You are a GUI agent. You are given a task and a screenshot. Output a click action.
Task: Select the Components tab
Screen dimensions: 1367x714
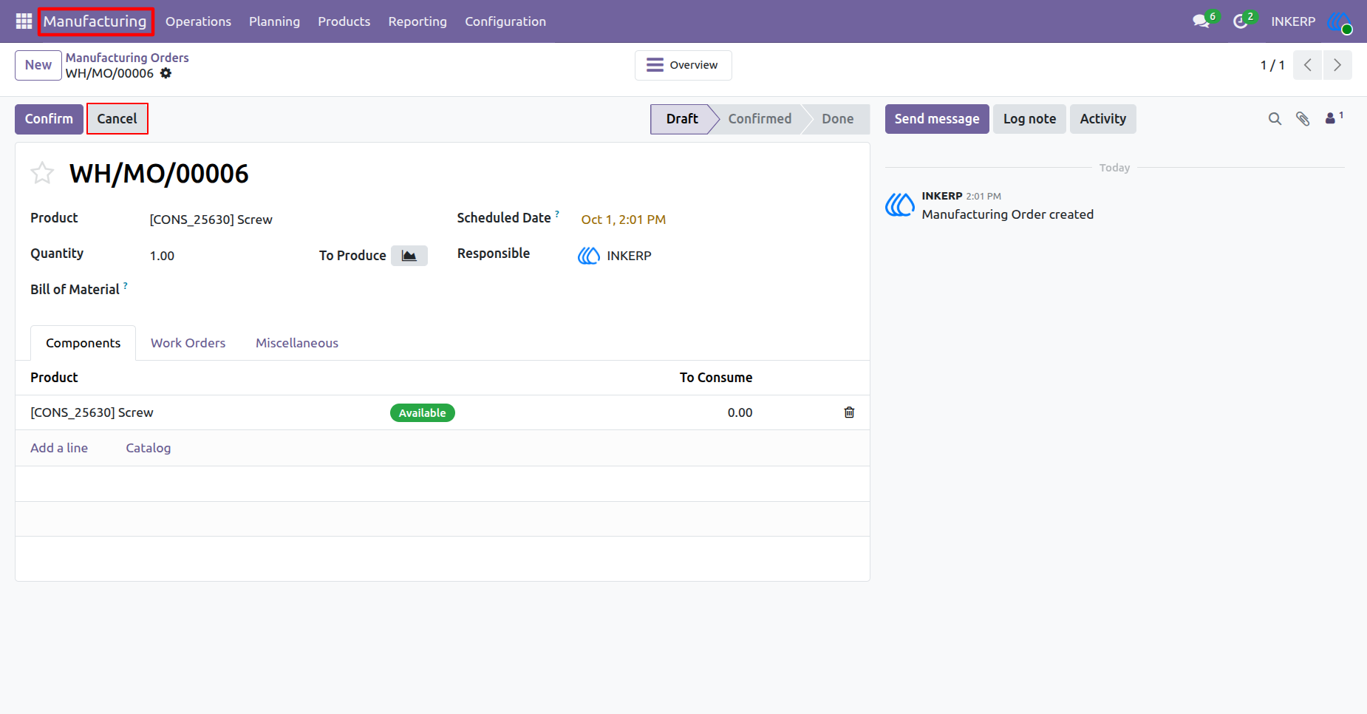[83, 343]
